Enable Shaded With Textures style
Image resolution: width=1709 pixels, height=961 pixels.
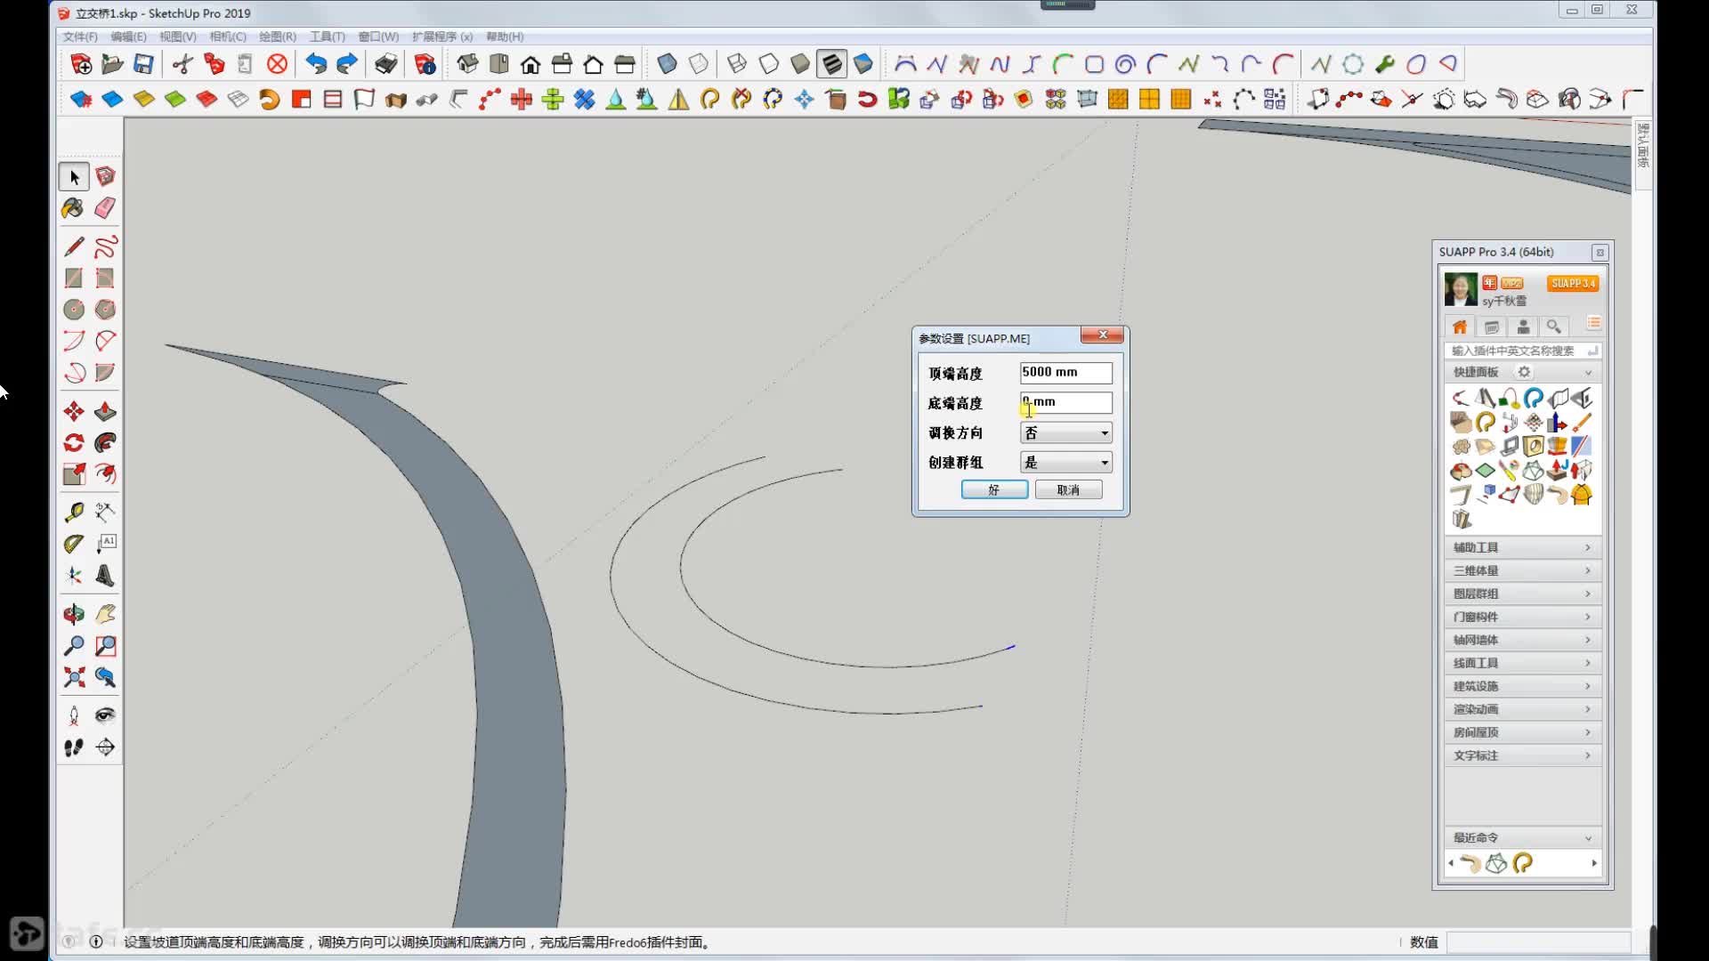[x=831, y=64]
